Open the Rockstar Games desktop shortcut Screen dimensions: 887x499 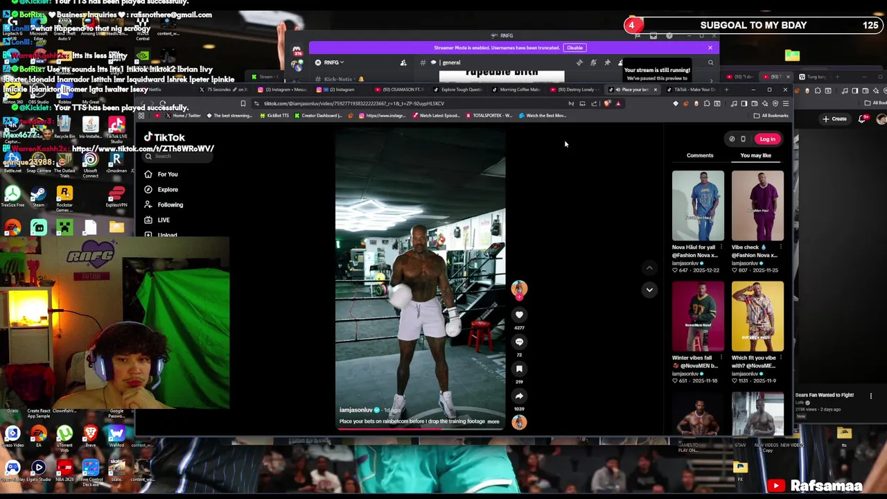click(x=64, y=198)
